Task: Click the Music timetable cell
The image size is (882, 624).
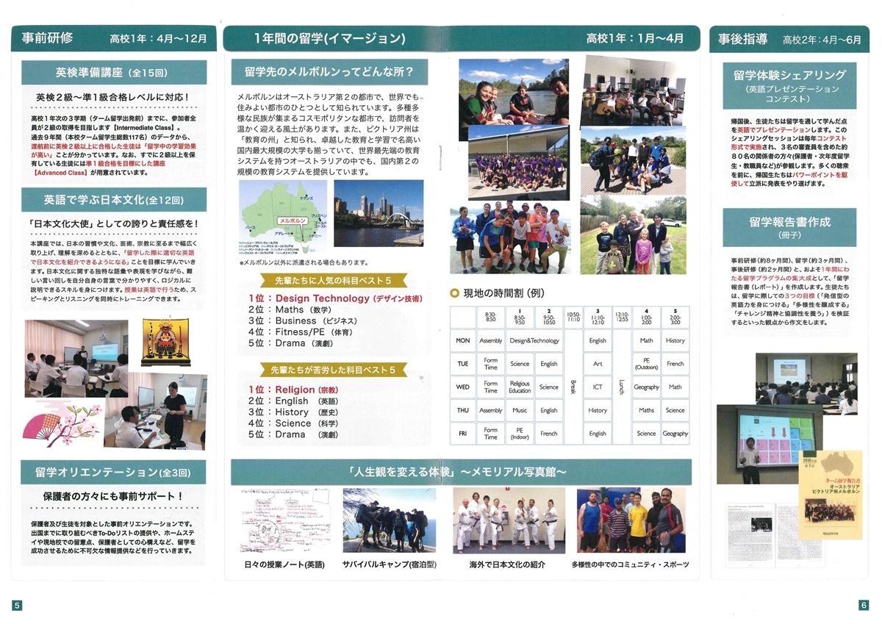Action: 520,410
